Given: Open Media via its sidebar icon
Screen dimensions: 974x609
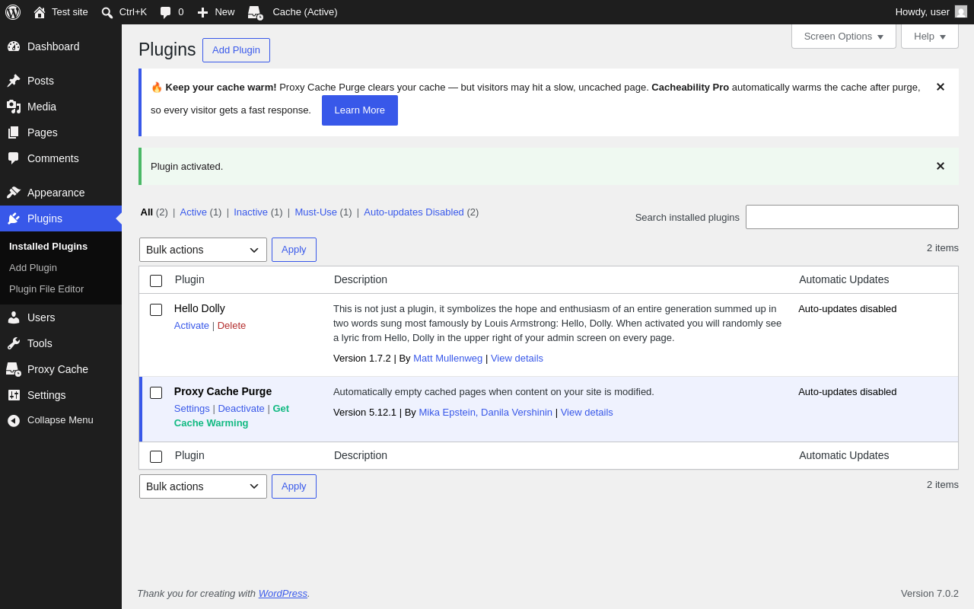Looking at the screenshot, I should click(x=14, y=107).
